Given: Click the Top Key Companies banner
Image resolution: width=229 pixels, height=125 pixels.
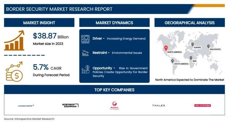Looking at the screenshot, I should pos(114,90).
